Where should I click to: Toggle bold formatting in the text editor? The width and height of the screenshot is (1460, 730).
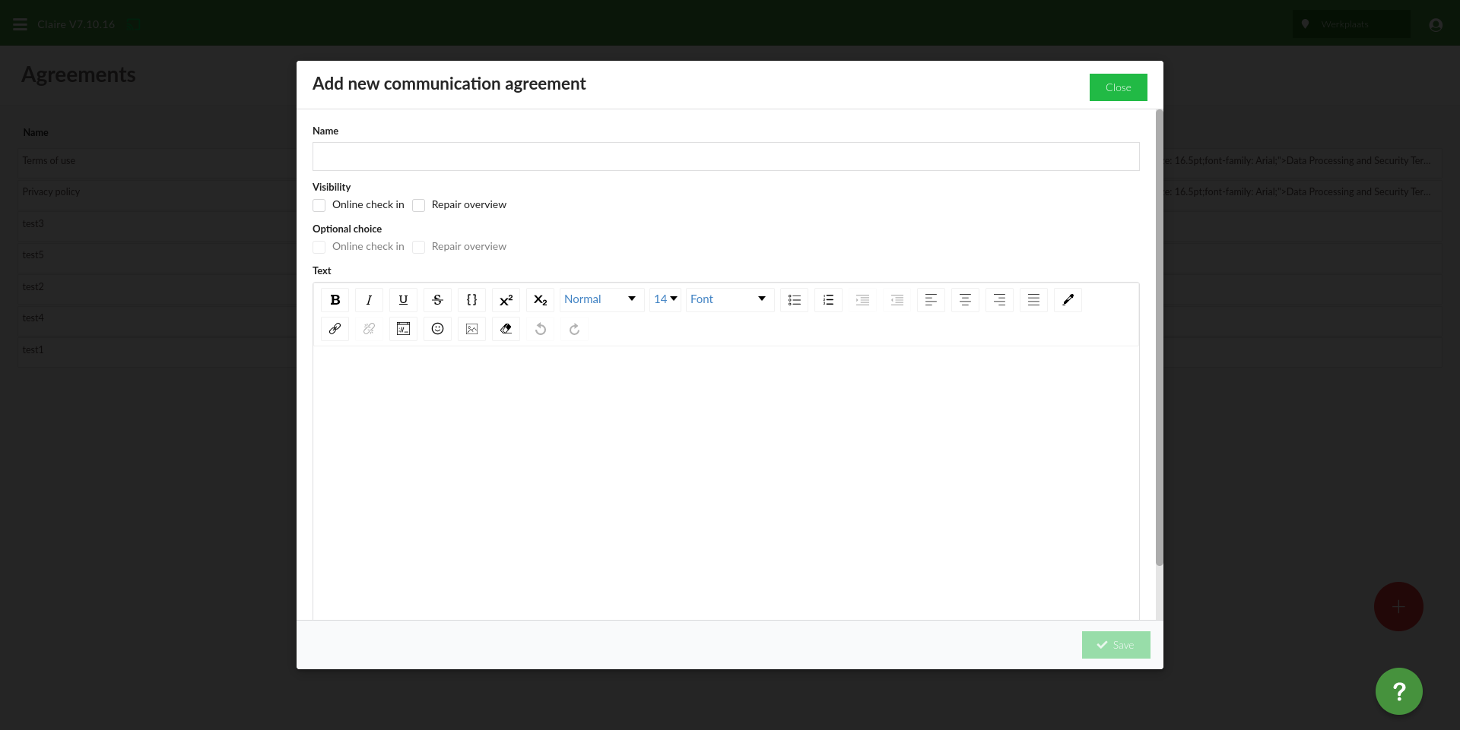click(335, 300)
